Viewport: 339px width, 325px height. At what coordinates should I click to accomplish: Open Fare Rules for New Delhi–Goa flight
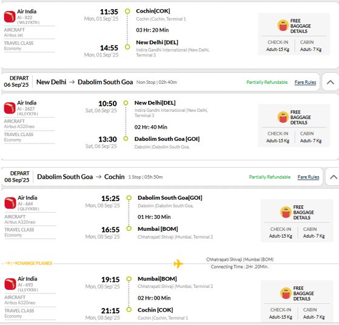click(305, 82)
